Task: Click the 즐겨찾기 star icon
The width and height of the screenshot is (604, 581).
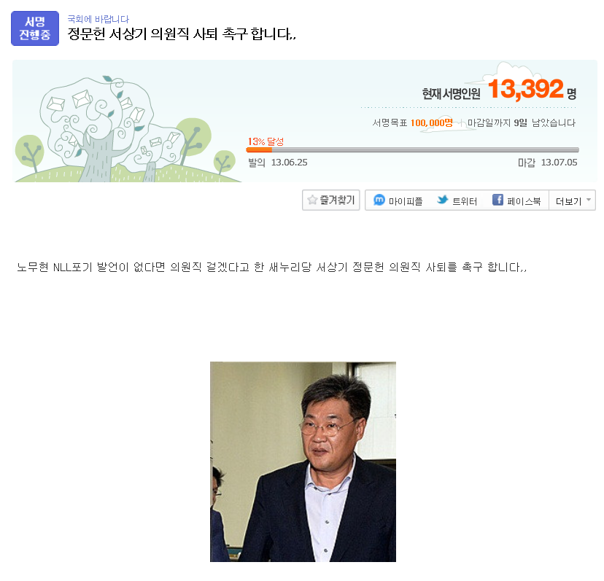Action: 312,200
